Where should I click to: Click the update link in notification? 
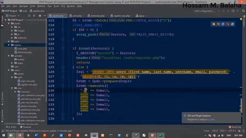pyautogui.click(x=211, y=120)
